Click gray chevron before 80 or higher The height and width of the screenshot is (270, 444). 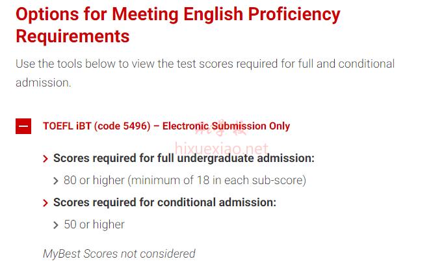pos(56,181)
